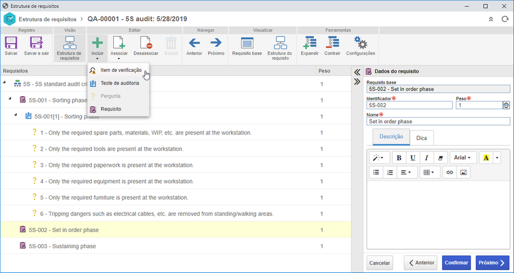Click the Salvar e sair icon
The height and width of the screenshot is (273, 514).
(37, 43)
